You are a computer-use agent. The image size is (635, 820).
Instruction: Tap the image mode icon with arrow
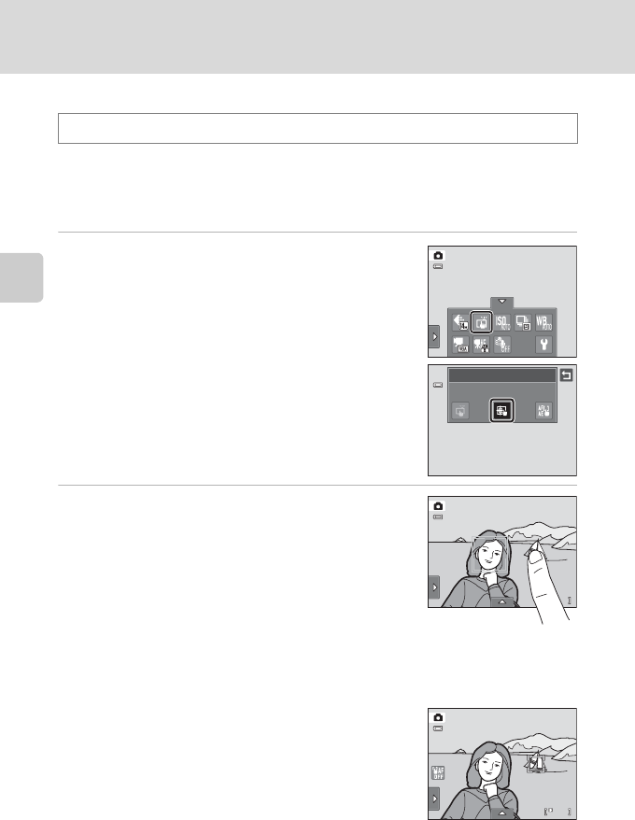coord(460,322)
